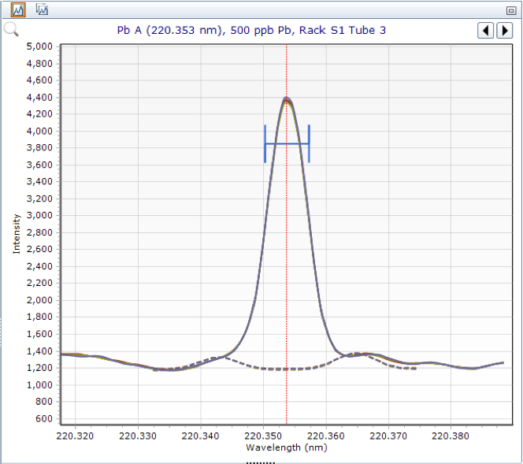
Task: Switch to the overlaid spectra view icon
Action: click(42, 9)
